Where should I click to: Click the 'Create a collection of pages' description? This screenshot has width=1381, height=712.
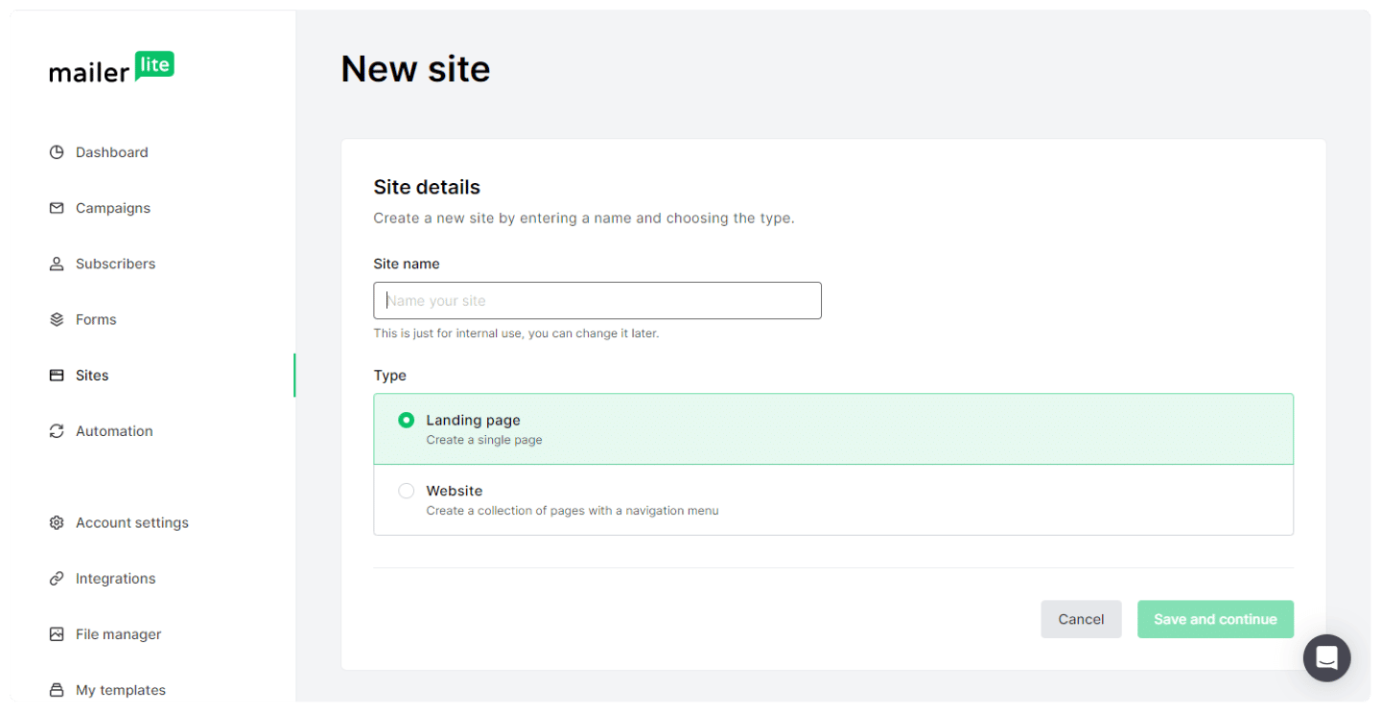tap(573, 511)
